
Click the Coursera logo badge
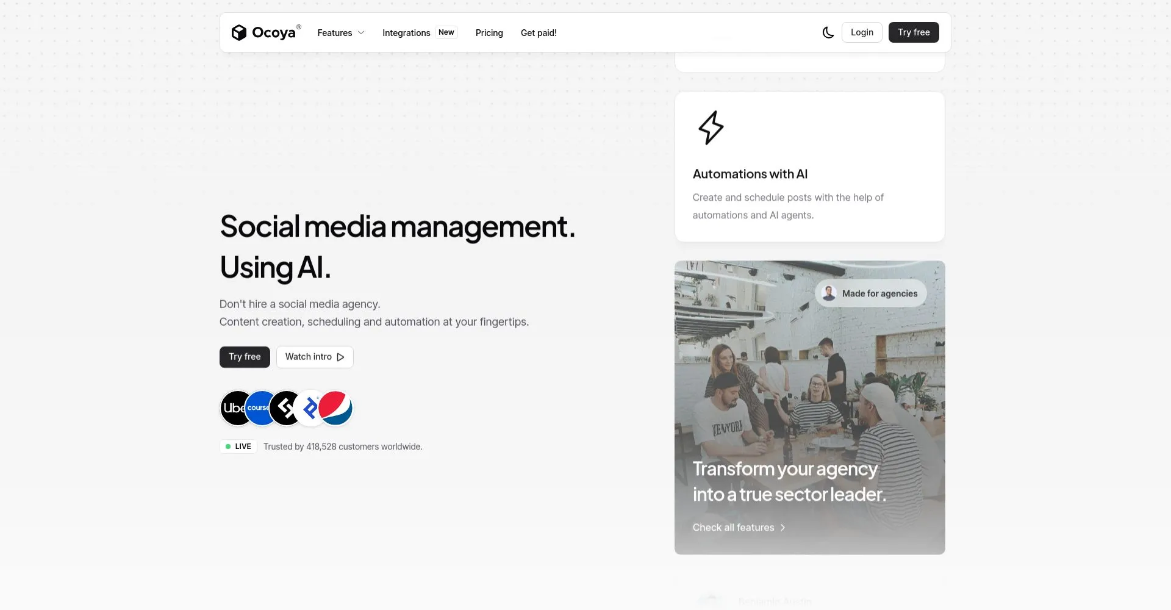[x=259, y=408]
